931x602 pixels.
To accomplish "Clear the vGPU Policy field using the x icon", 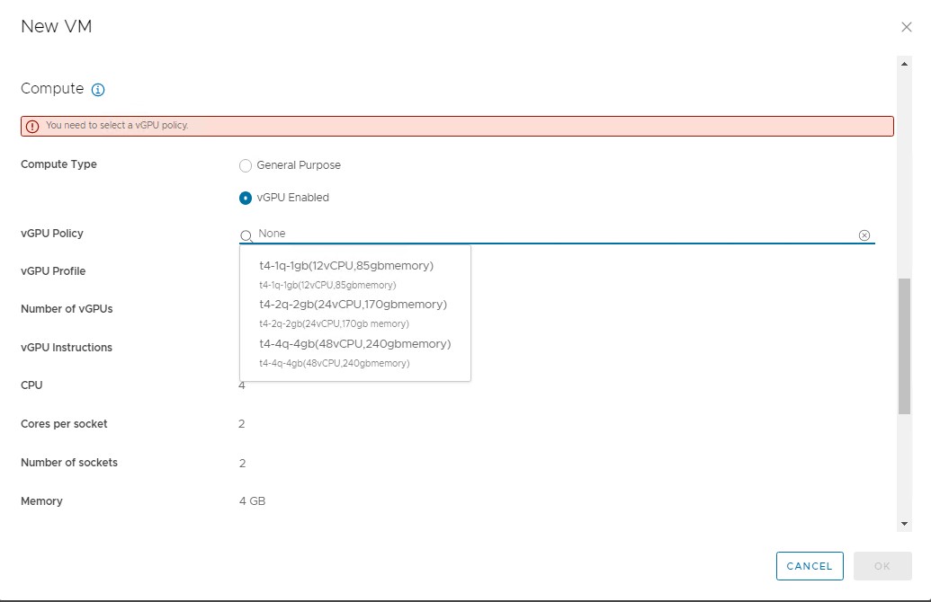I will [x=864, y=235].
